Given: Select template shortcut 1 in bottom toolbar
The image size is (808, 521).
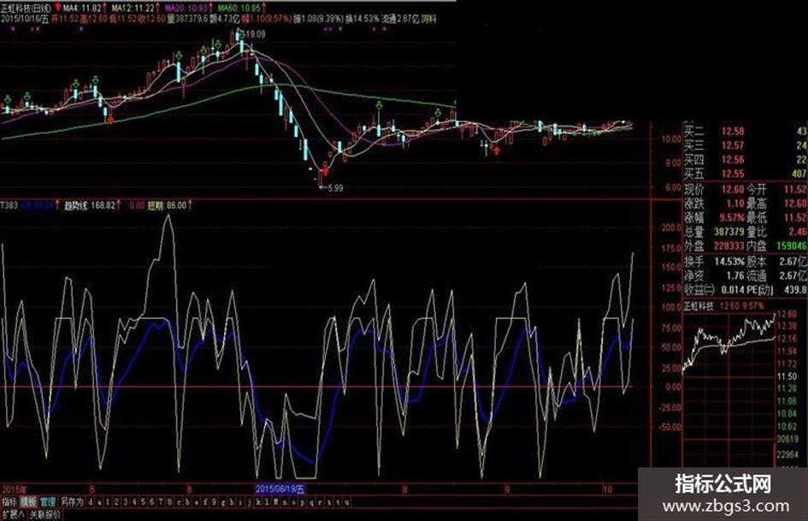Looking at the screenshot, I should 108,502.
